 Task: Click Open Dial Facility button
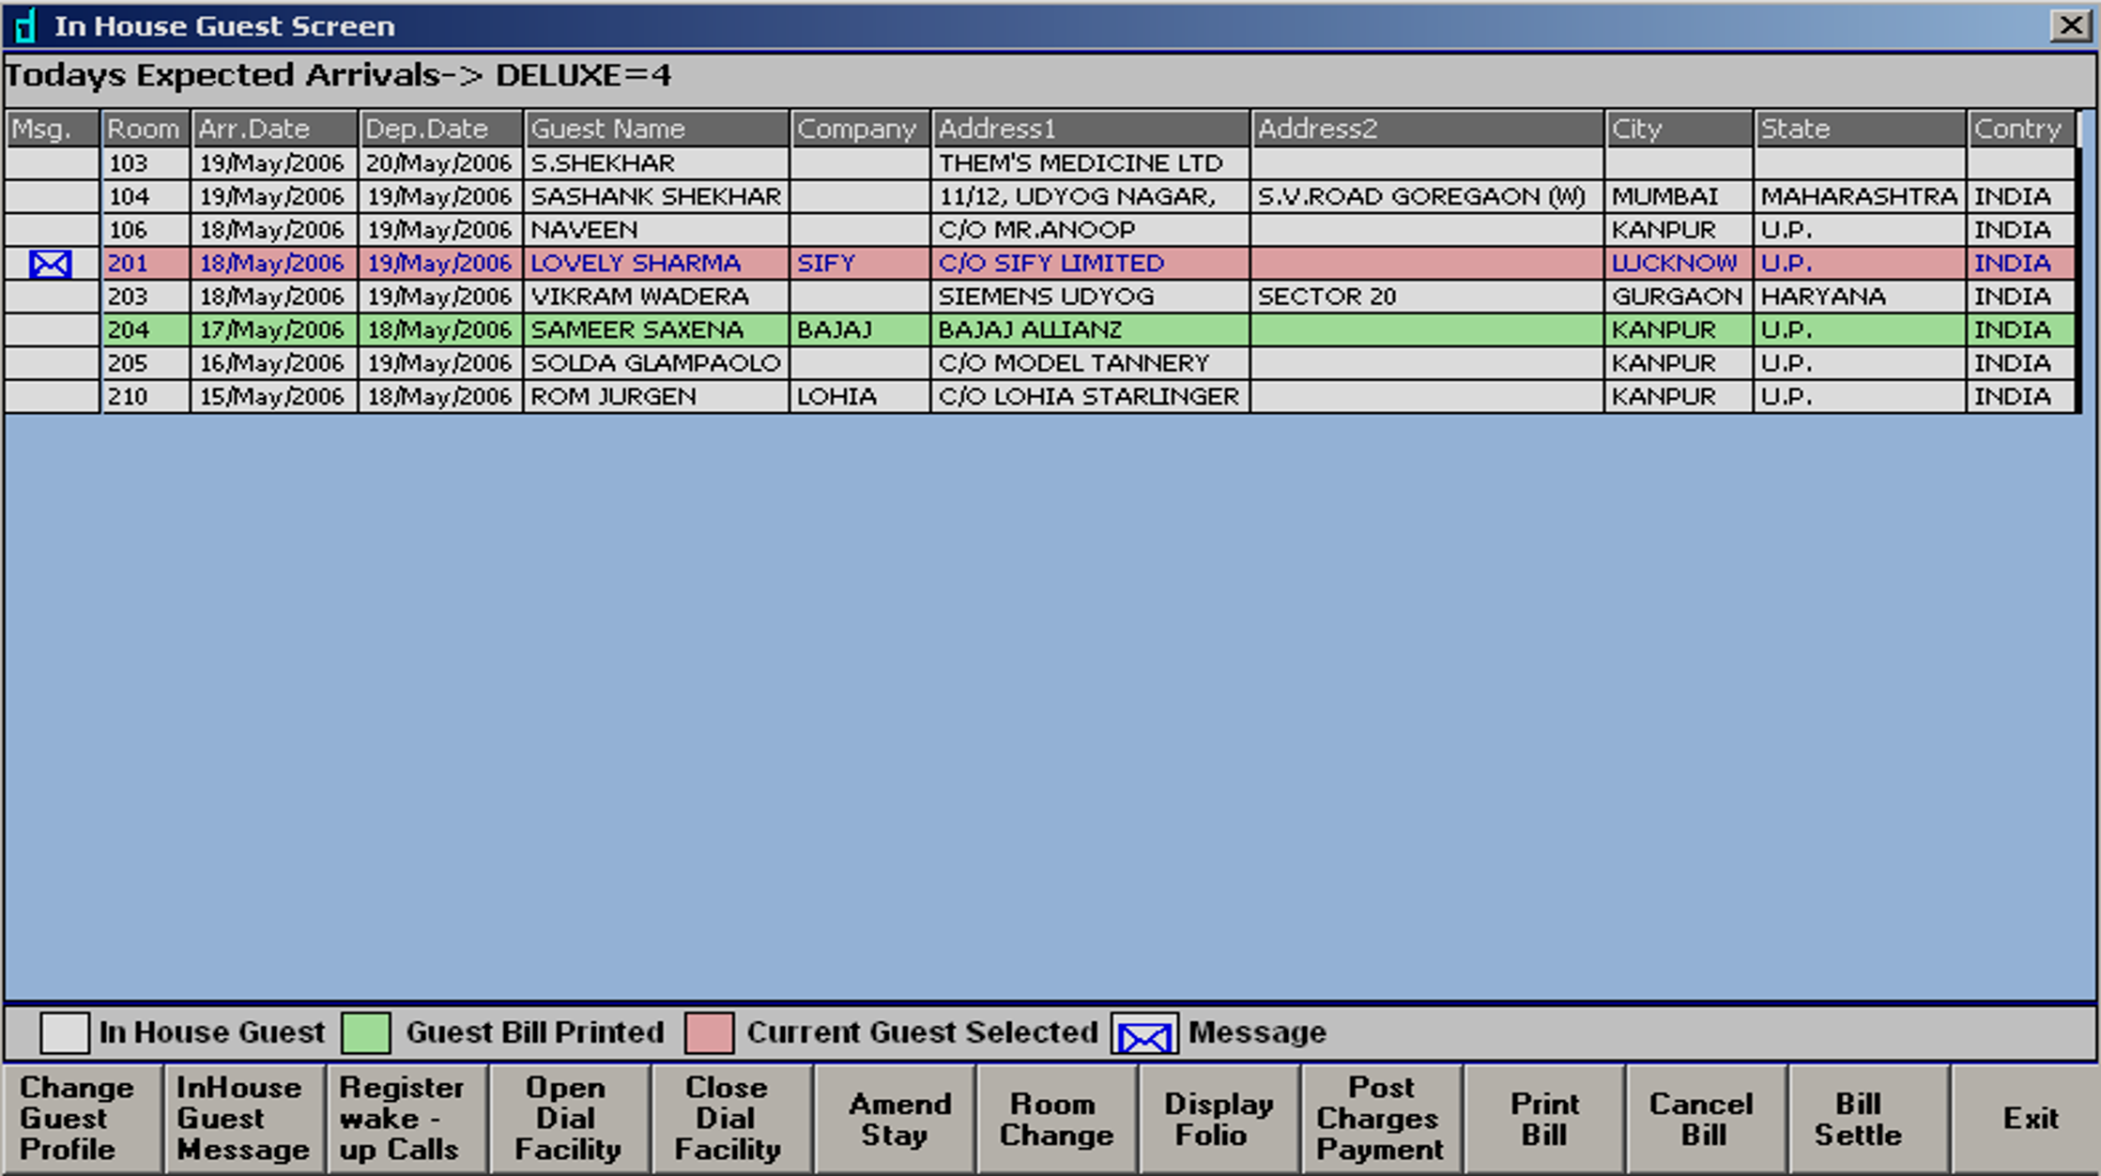(x=569, y=1118)
